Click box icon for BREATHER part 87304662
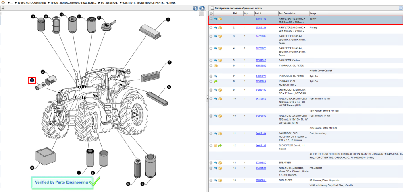The width and height of the screenshot is (403, 192). (x=220, y=163)
